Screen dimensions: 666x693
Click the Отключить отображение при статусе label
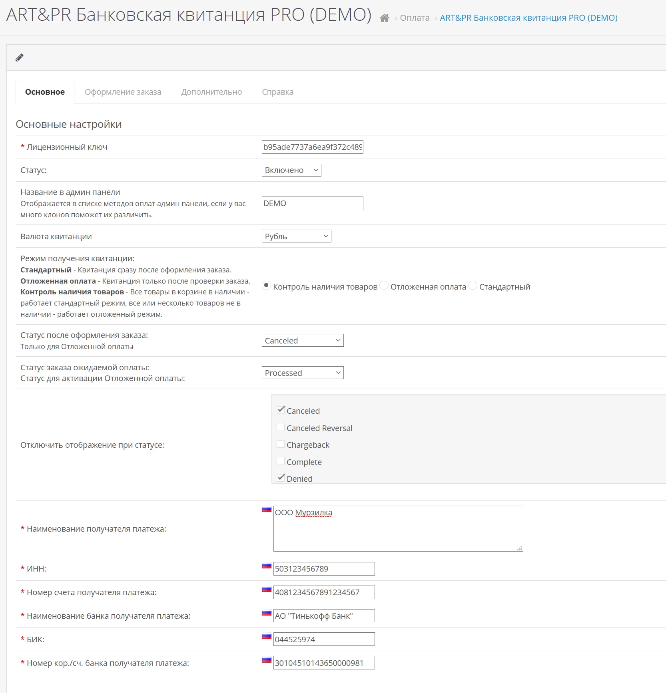pyautogui.click(x=92, y=445)
